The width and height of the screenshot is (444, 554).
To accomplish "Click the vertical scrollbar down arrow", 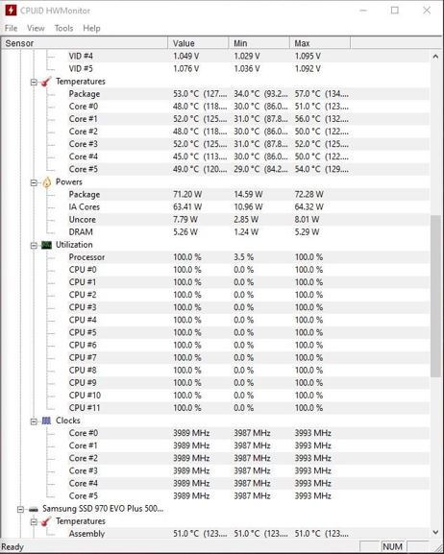I will click(x=435, y=532).
